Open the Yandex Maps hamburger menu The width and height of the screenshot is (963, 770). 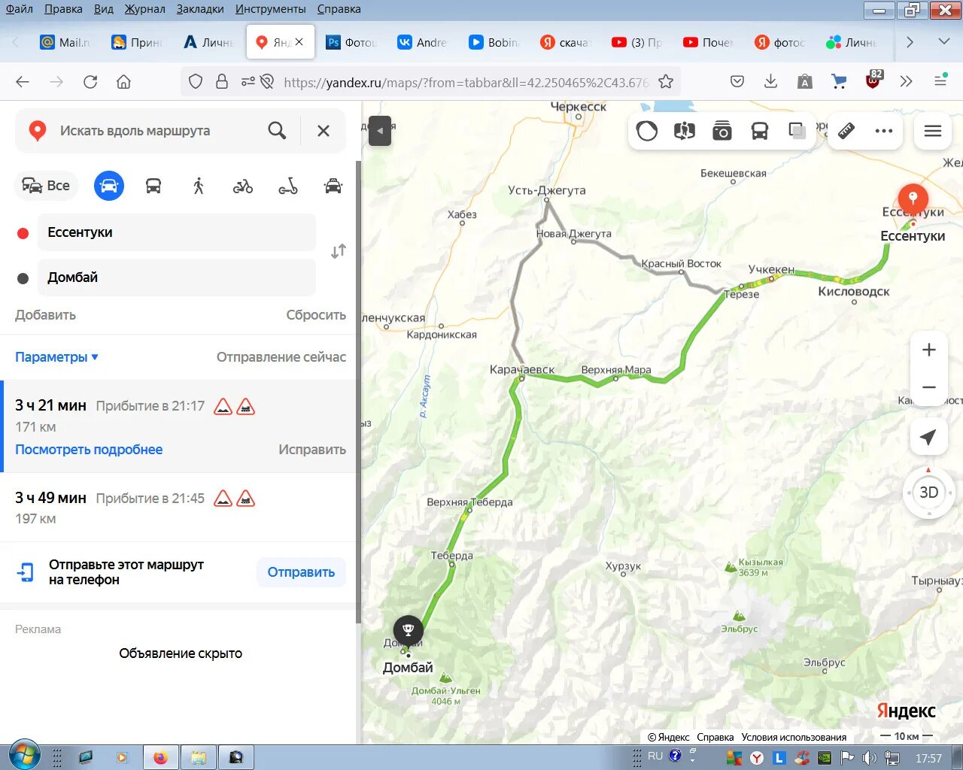coord(933,132)
